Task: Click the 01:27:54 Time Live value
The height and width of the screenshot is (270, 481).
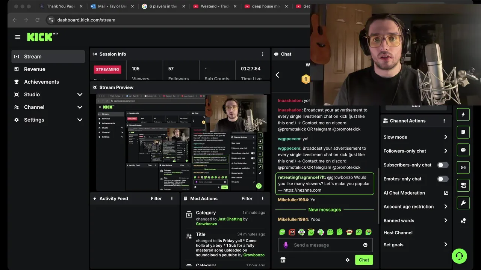Action: pos(251,69)
